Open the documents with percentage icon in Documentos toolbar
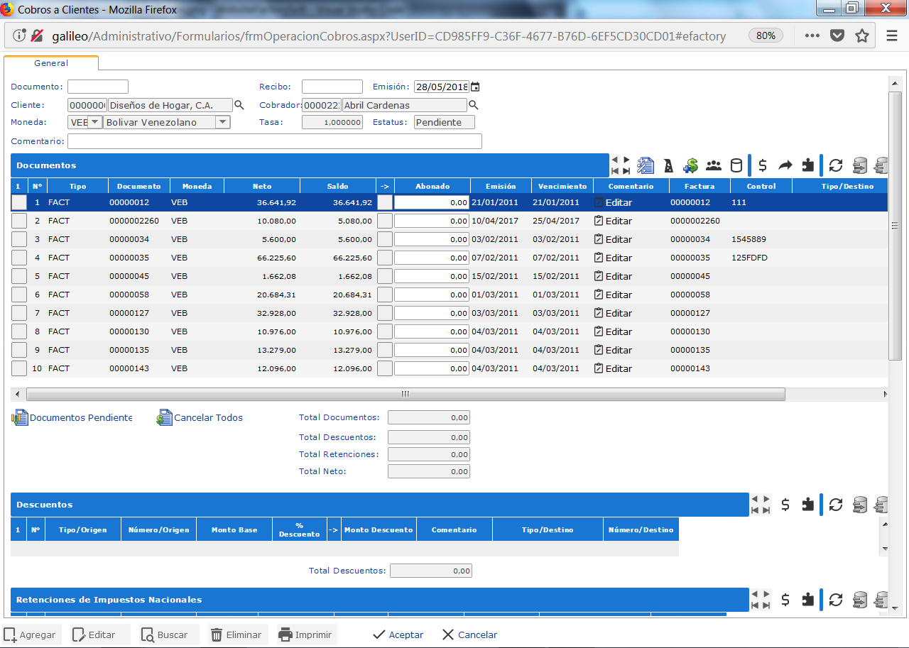 coord(645,165)
